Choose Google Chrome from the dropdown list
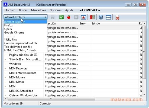Viewport: 149px width, 108px height. (x=25, y=33)
